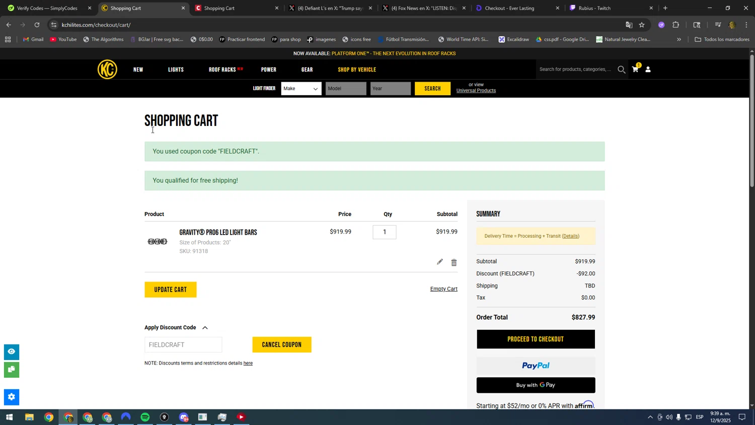
Task: Open the SHOP BY VEHICLE menu
Action: [x=357, y=69]
